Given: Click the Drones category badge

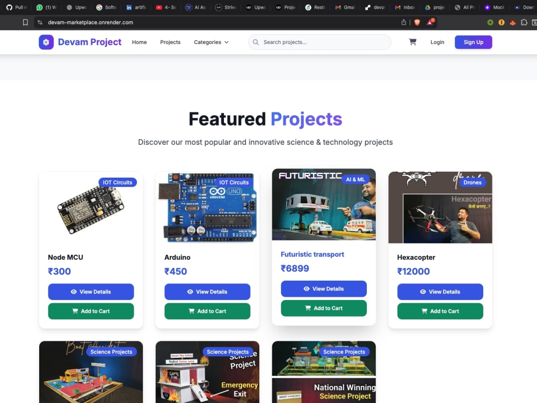Looking at the screenshot, I should (x=472, y=182).
